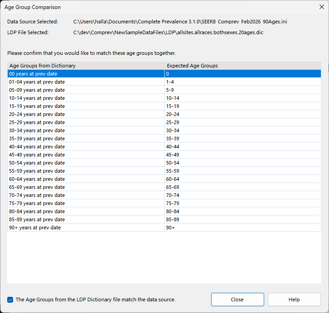329x313 pixels.
Task: Select the '10-14 years at prev date' row
Action: tap(164, 98)
